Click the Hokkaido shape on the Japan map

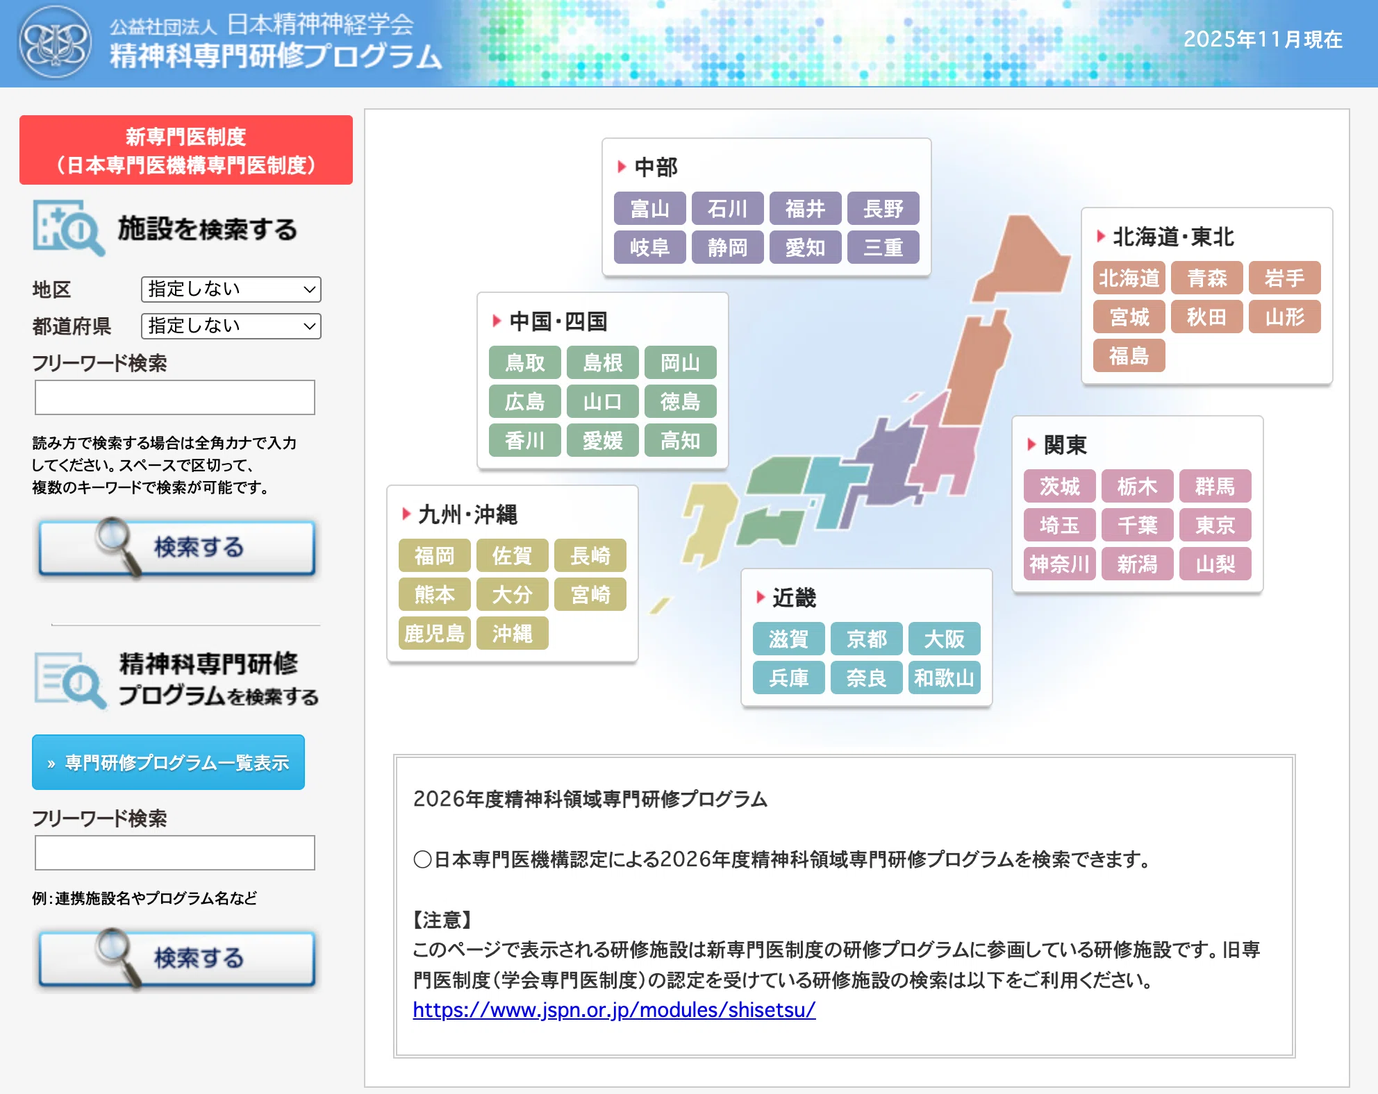coord(1022,258)
